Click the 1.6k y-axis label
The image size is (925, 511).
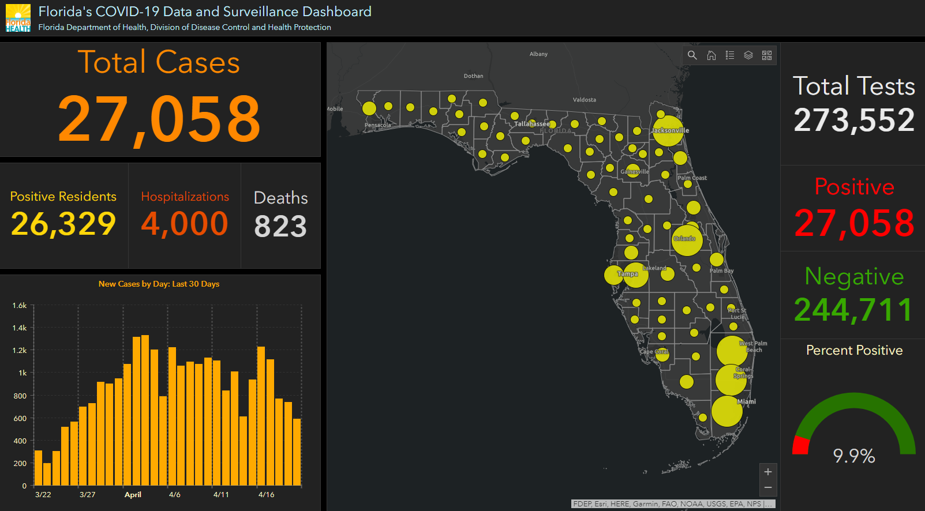20,306
